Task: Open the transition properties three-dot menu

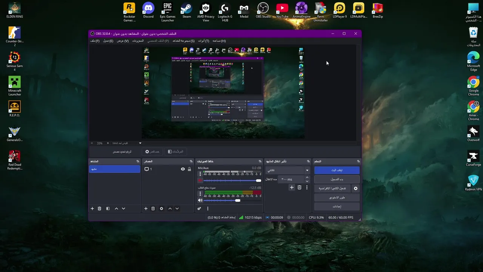Action: point(307,187)
